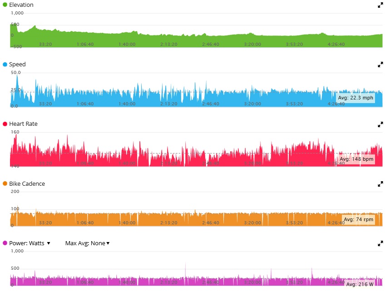Click the Avg: 148 bpm label
The width and height of the screenshot is (390, 292).
(356, 159)
